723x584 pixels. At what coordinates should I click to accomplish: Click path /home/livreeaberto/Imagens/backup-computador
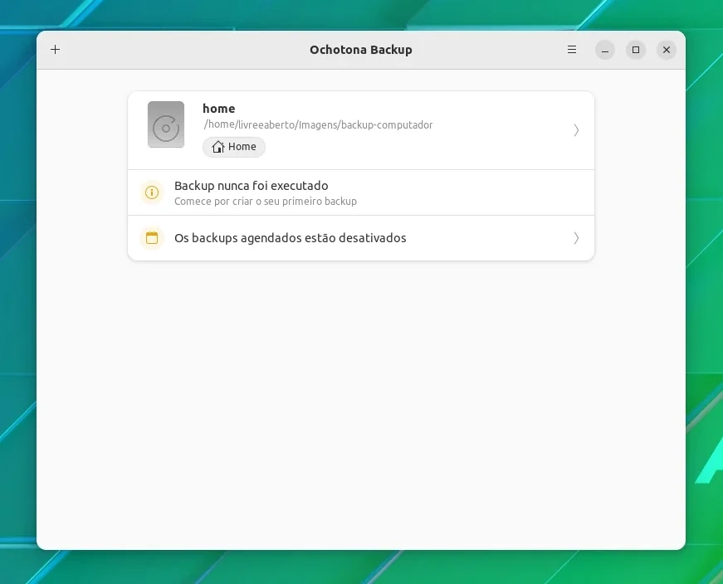click(x=318, y=125)
